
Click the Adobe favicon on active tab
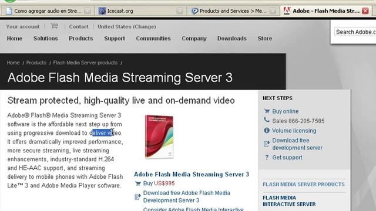point(287,11)
